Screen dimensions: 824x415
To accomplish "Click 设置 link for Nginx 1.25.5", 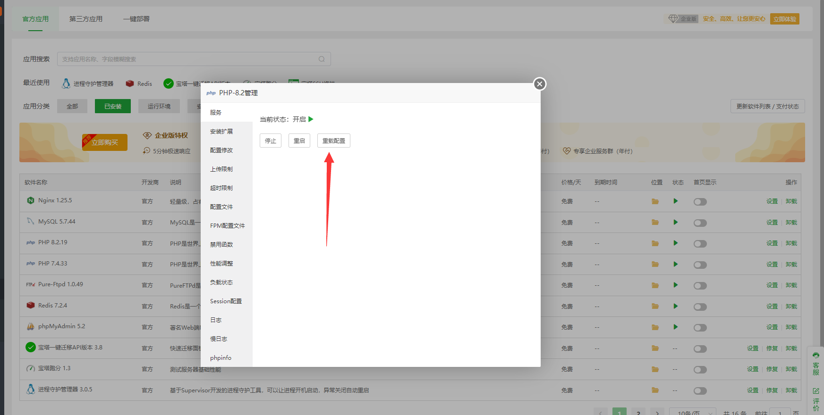I will [x=772, y=201].
